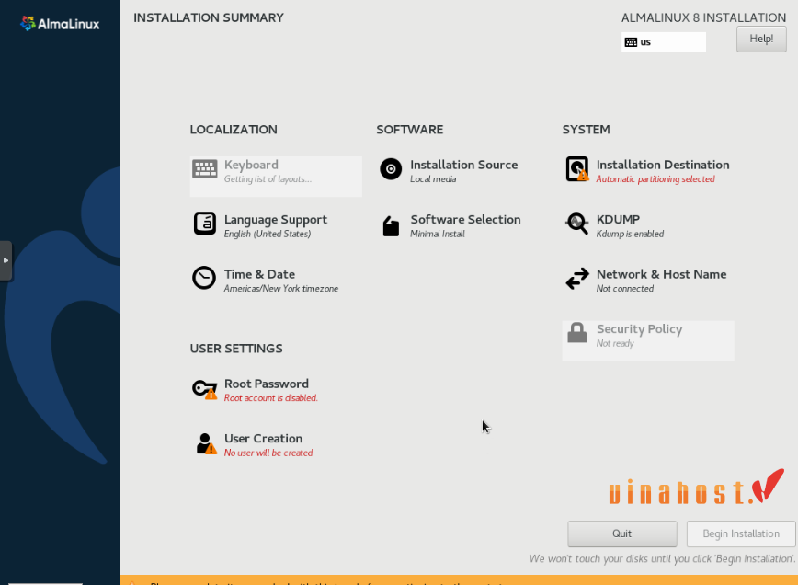Click 'Root account is disabled.' status text
The height and width of the screenshot is (585, 798).
tap(270, 398)
